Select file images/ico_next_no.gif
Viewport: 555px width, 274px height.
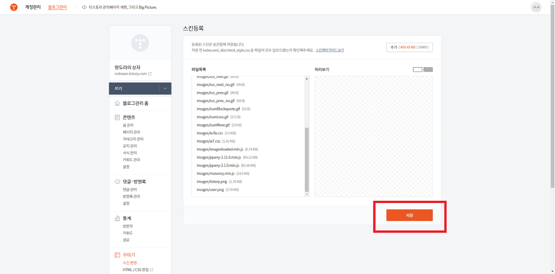pos(220,84)
